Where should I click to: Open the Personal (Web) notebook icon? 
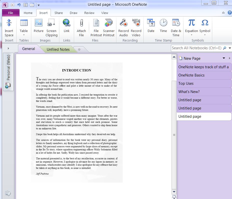(x=8, y=85)
